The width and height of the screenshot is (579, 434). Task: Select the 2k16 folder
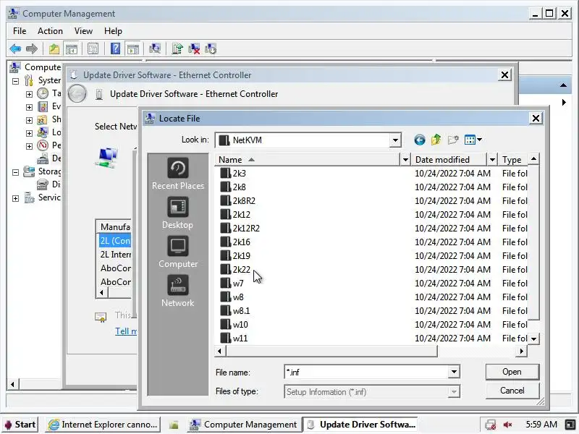[x=235, y=242]
